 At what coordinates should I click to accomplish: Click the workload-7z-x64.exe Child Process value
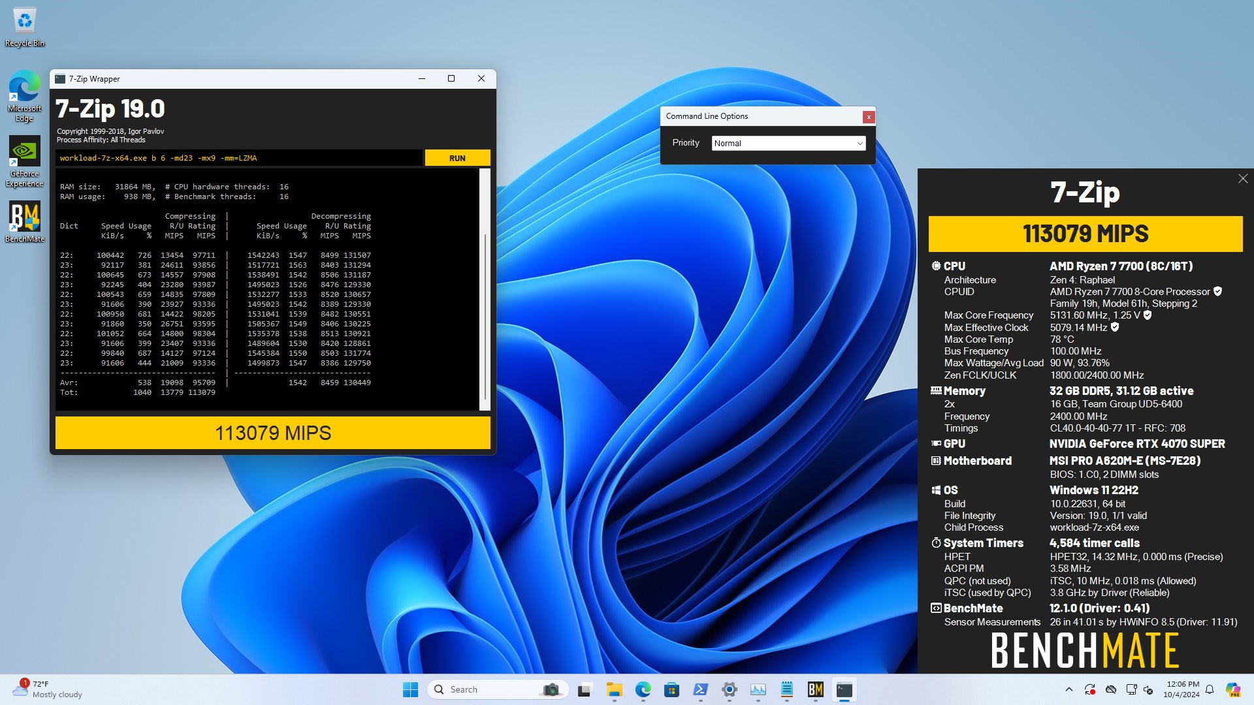coord(1094,527)
